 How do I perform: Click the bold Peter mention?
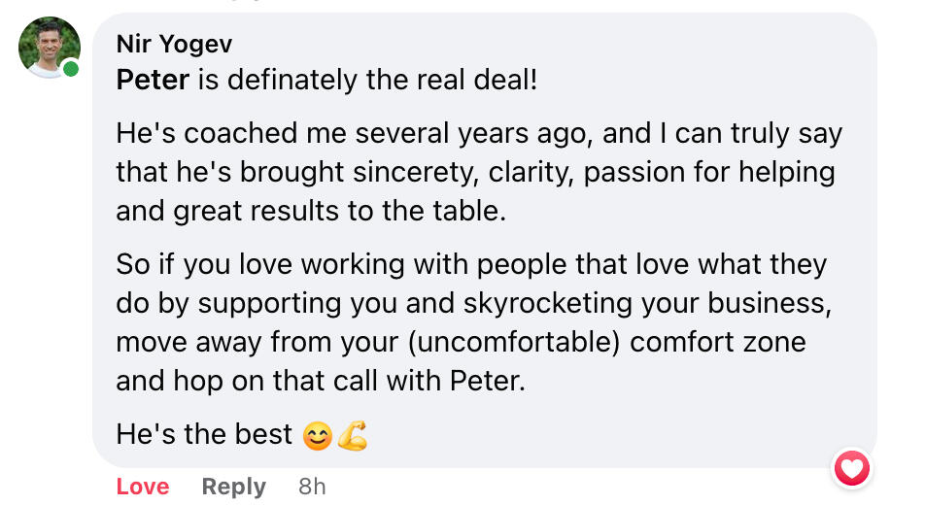tap(153, 80)
